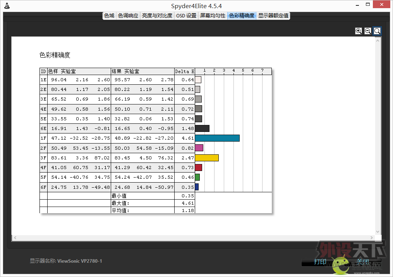Click the ID column header
Image resolution: width=393 pixels, height=277 pixels.
click(x=43, y=72)
